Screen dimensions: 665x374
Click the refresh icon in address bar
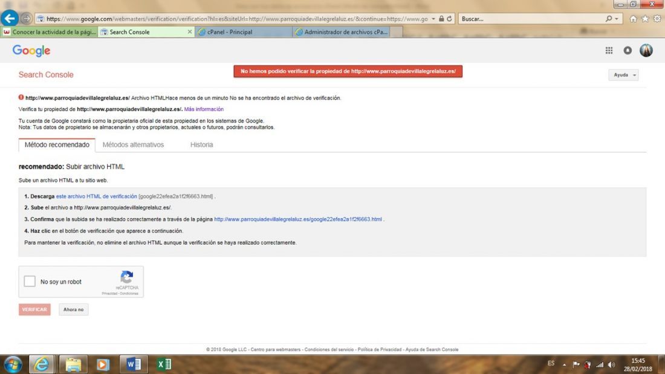(x=450, y=19)
